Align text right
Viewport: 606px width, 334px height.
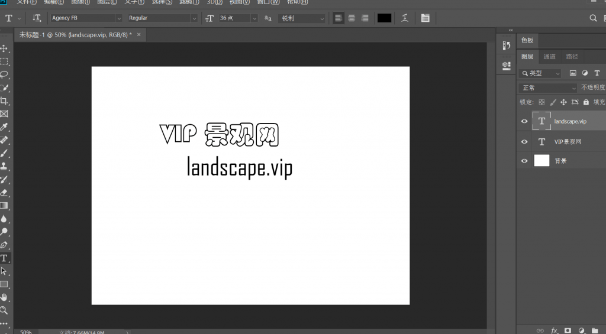[365, 18]
